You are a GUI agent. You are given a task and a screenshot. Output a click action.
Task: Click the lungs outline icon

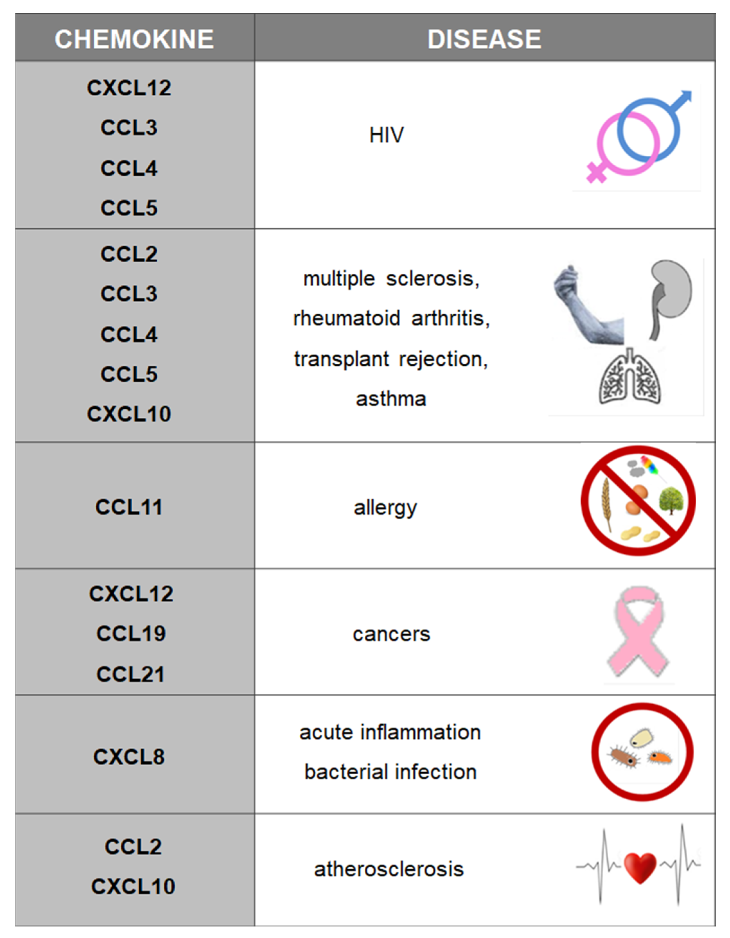(x=630, y=378)
